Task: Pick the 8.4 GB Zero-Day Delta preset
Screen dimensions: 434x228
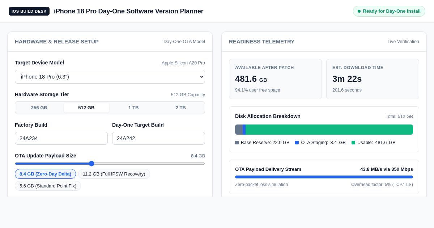Action: 45,174
